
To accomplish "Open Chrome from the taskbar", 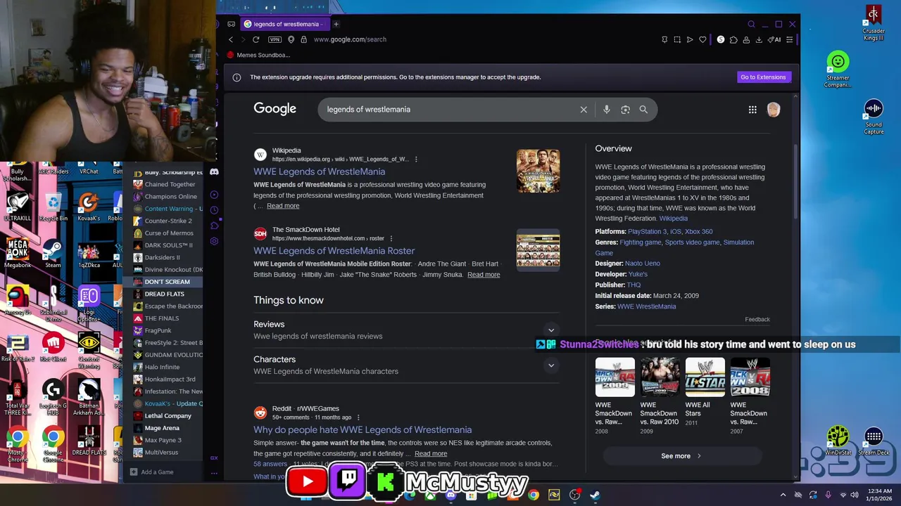I will [534, 495].
